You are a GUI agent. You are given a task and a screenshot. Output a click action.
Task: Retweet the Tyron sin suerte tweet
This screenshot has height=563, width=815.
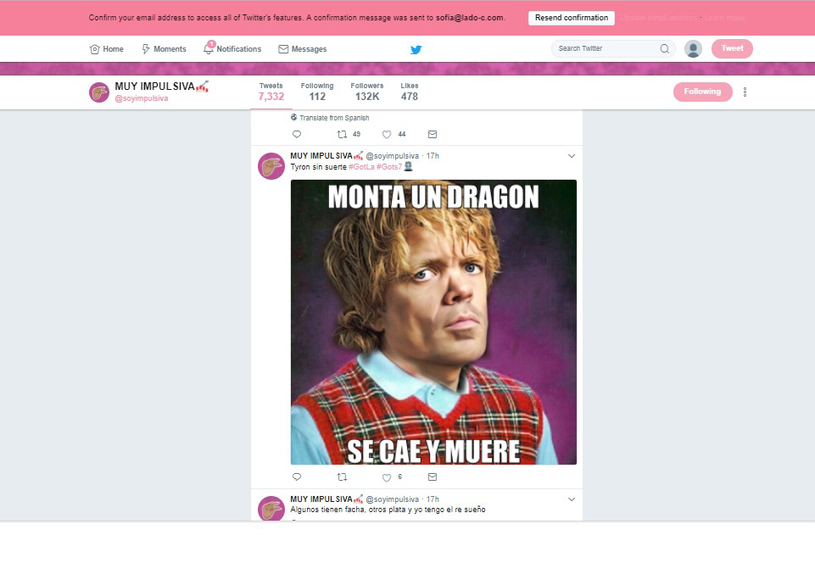342,477
